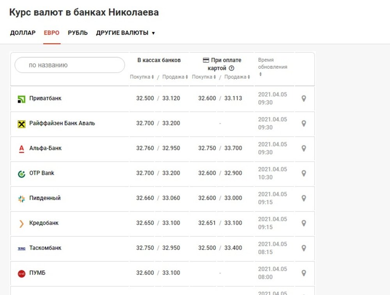Click the card payment help question icon
This screenshot has height=295, width=390.
pyautogui.click(x=231, y=68)
